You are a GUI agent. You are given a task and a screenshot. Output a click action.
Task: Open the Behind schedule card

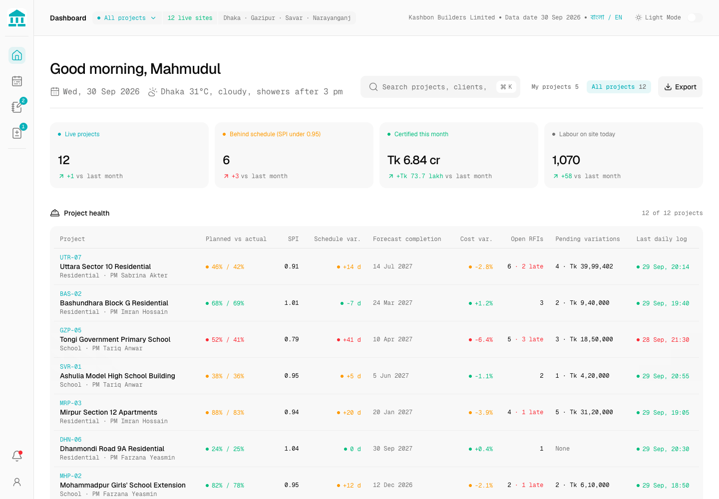[294, 155]
